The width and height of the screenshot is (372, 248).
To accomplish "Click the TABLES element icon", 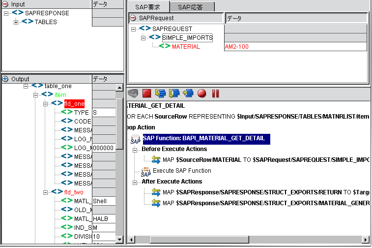I will click(x=28, y=21).
